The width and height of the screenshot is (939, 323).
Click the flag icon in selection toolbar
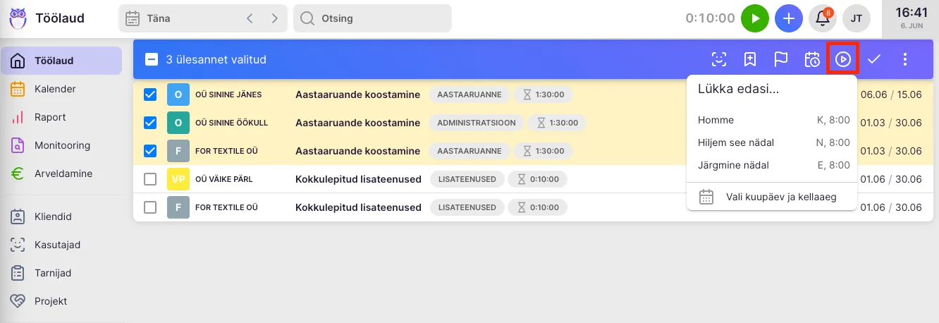(x=781, y=59)
